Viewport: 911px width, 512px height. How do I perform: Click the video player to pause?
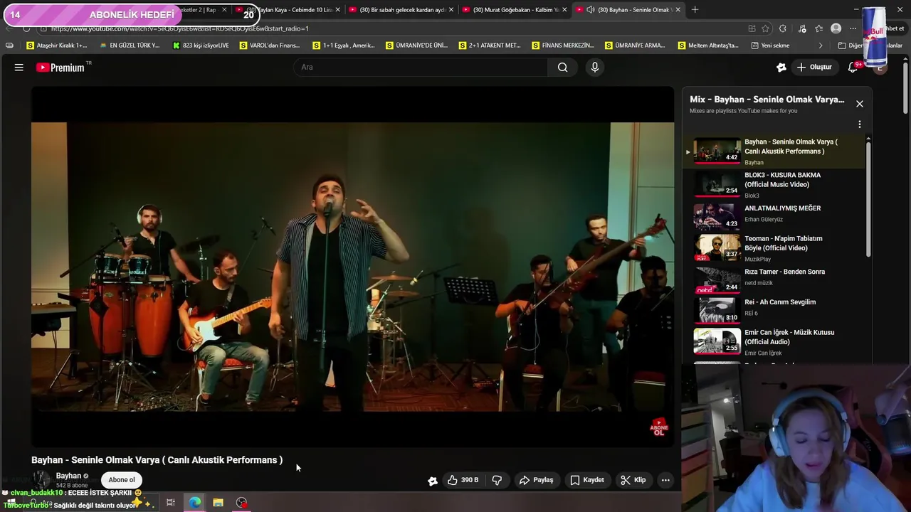[352, 267]
